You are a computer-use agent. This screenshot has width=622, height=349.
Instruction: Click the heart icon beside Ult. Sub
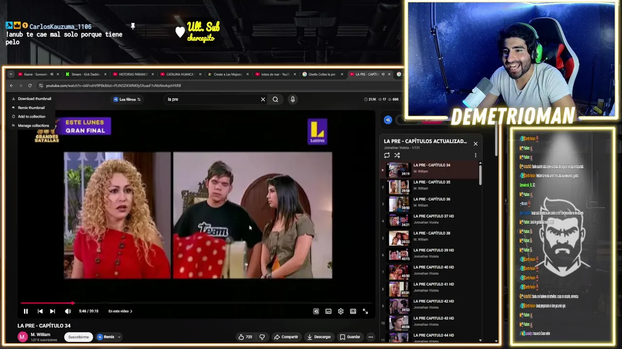pos(180,32)
